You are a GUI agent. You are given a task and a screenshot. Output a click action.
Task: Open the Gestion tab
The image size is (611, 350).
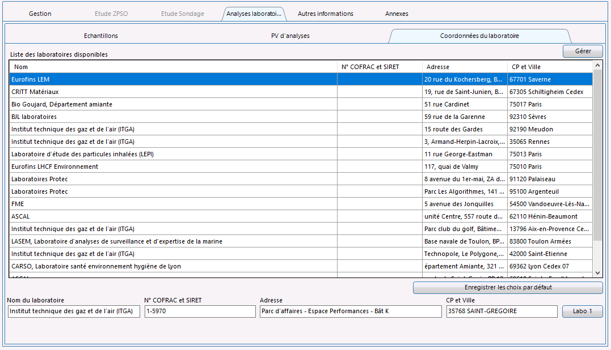(x=40, y=14)
